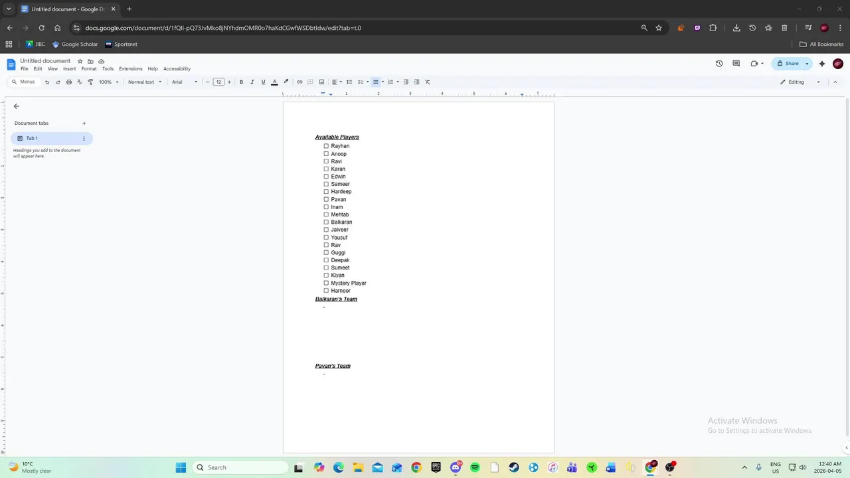The image size is (850, 478).
Task: Toggle the Harnoor checkbox
Action: click(326, 291)
